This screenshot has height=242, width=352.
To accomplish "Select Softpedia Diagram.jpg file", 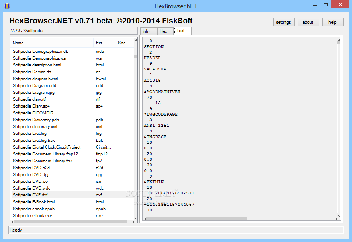I will point(72,93).
